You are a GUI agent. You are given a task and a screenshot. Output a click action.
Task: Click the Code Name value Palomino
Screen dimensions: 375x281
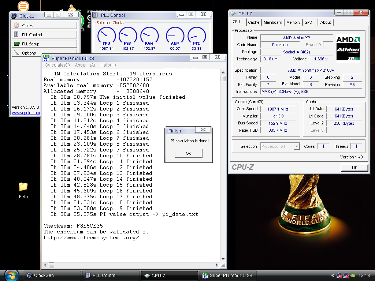[x=279, y=45]
